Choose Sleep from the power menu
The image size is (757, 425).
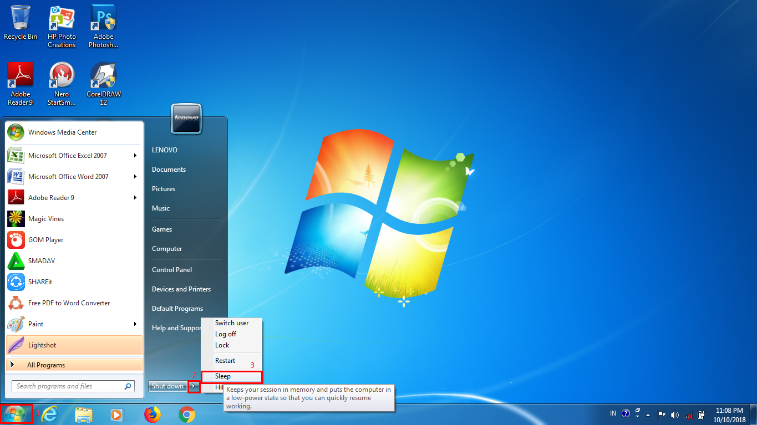coord(232,376)
